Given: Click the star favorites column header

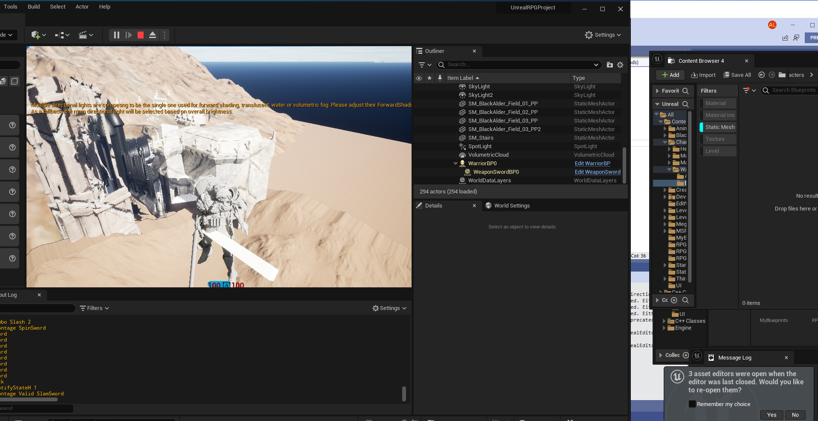Looking at the screenshot, I should [x=430, y=78].
